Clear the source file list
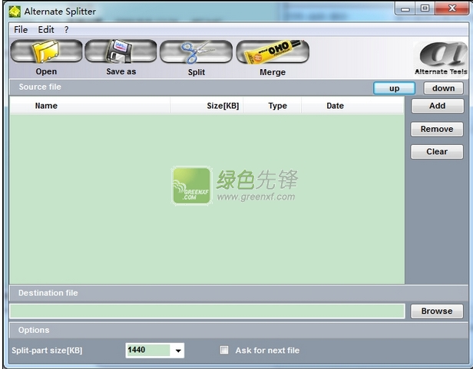Image resolution: width=473 pixels, height=369 pixels. point(437,152)
